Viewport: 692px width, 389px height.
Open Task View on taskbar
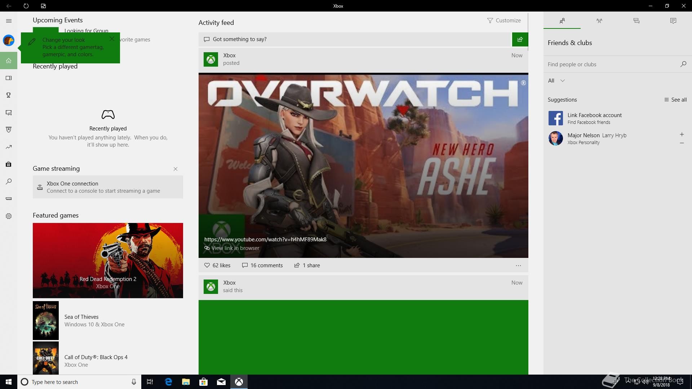[150, 382]
